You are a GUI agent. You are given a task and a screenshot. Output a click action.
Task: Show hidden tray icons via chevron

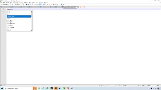(147, 88)
